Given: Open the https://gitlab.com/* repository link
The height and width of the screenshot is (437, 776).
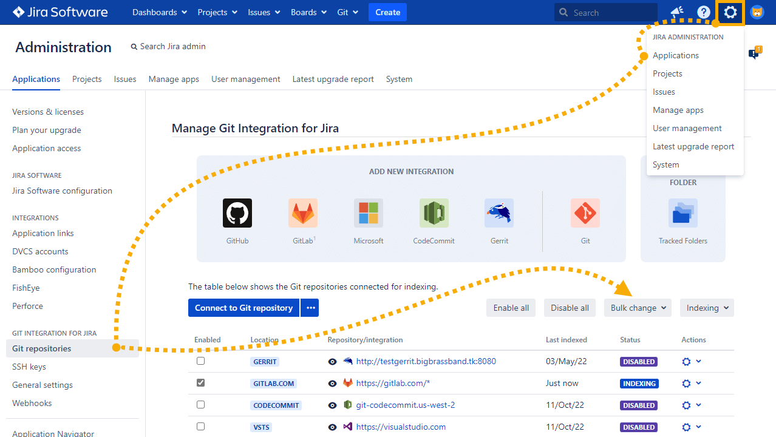Looking at the screenshot, I should click(393, 384).
